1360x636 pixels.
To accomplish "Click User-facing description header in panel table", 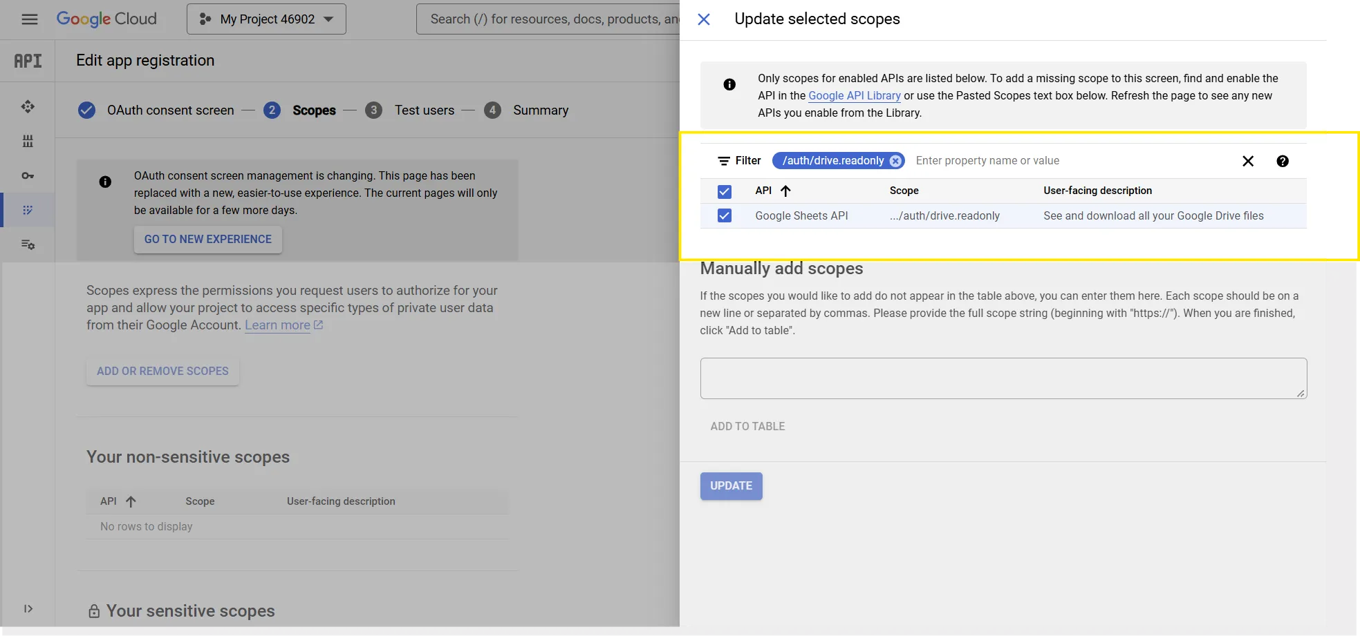I will (1097, 191).
